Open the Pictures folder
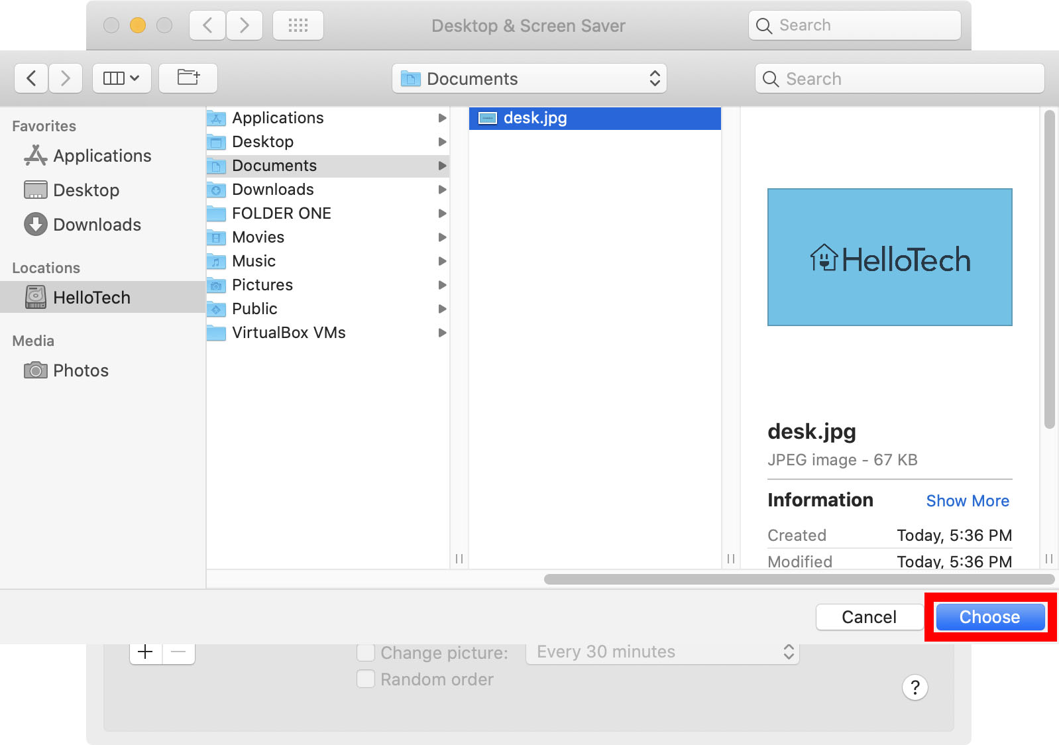The width and height of the screenshot is (1059, 745). 328,285
